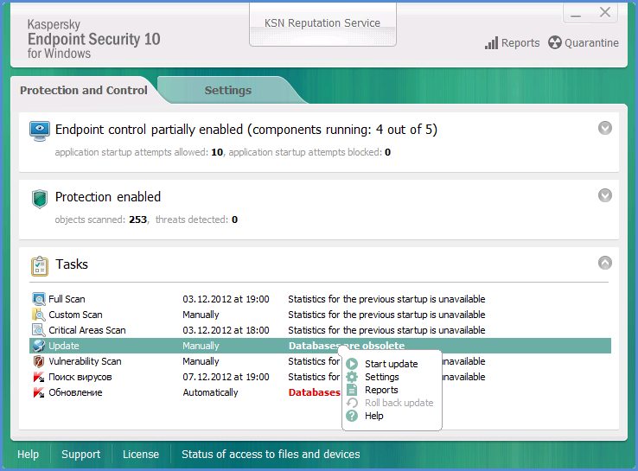Click the Support link in footer
Viewport: 638px width, 471px height.
click(x=80, y=455)
